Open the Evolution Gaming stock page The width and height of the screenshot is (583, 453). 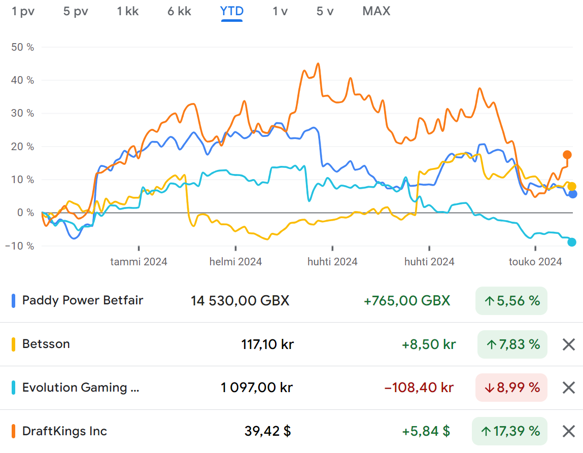[x=81, y=388]
